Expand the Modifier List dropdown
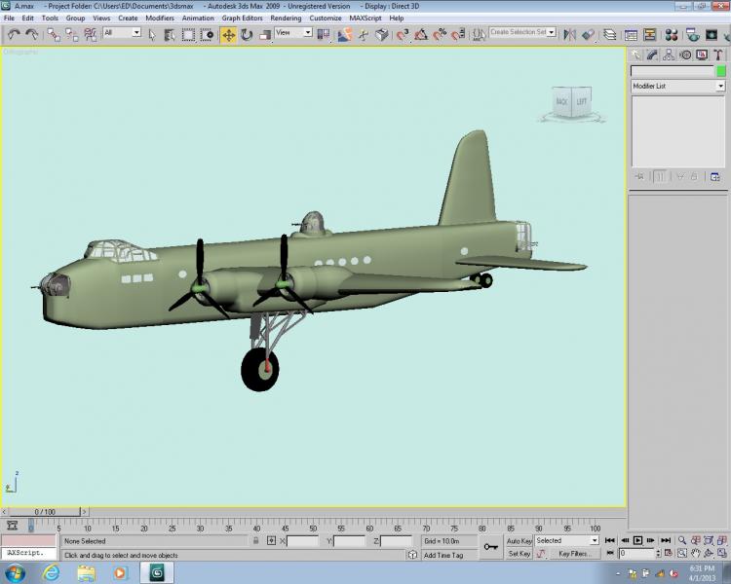This screenshot has width=731, height=584. (x=678, y=87)
